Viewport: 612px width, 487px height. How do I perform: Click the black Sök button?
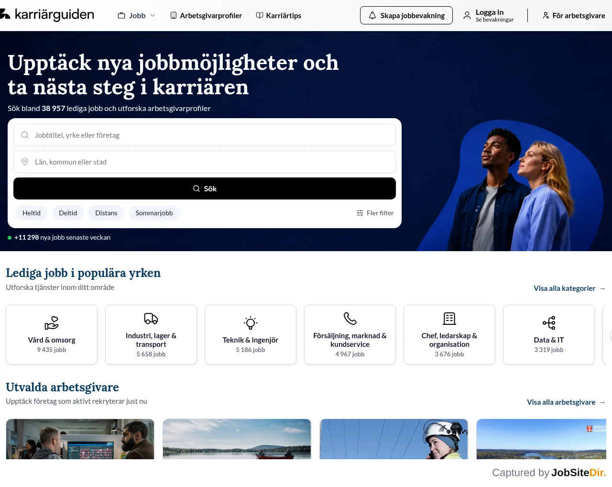pyautogui.click(x=205, y=188)
